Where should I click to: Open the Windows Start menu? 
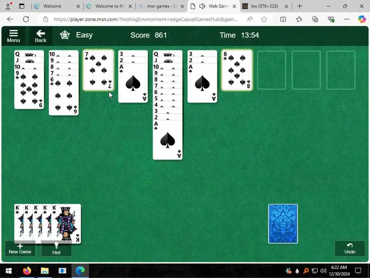tap(9, 270)
